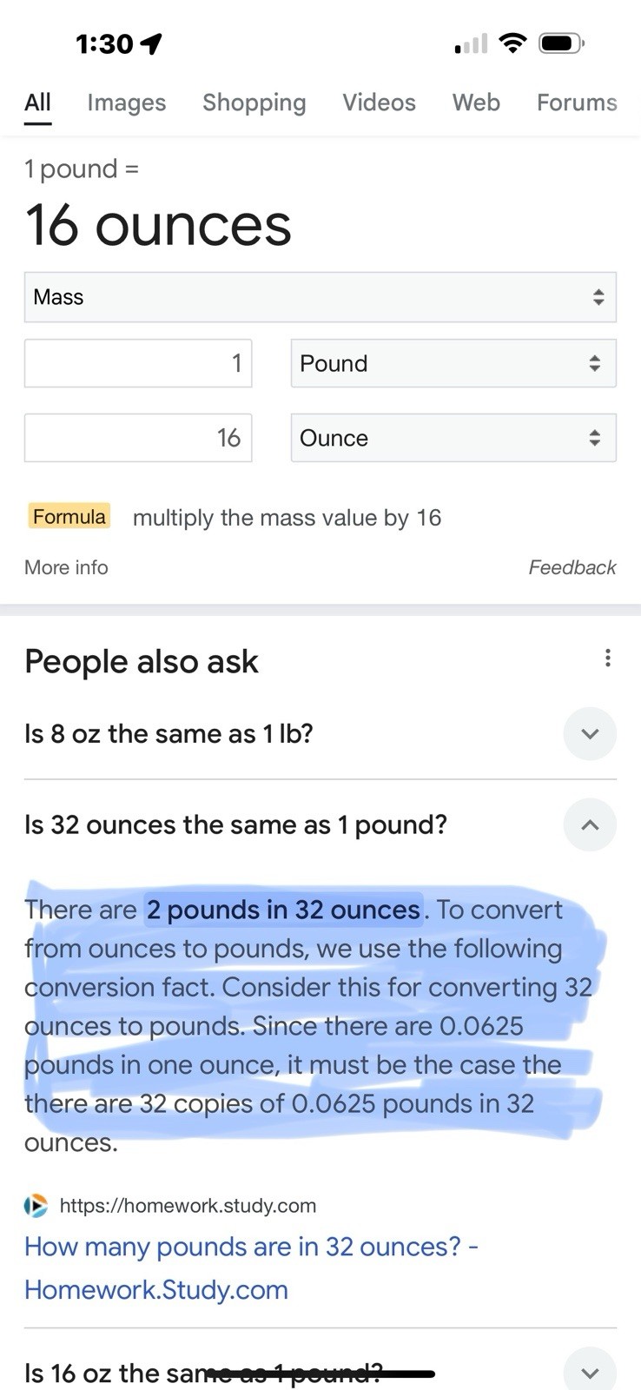Tap the location arrow in status bar

[x=152, y=43]
